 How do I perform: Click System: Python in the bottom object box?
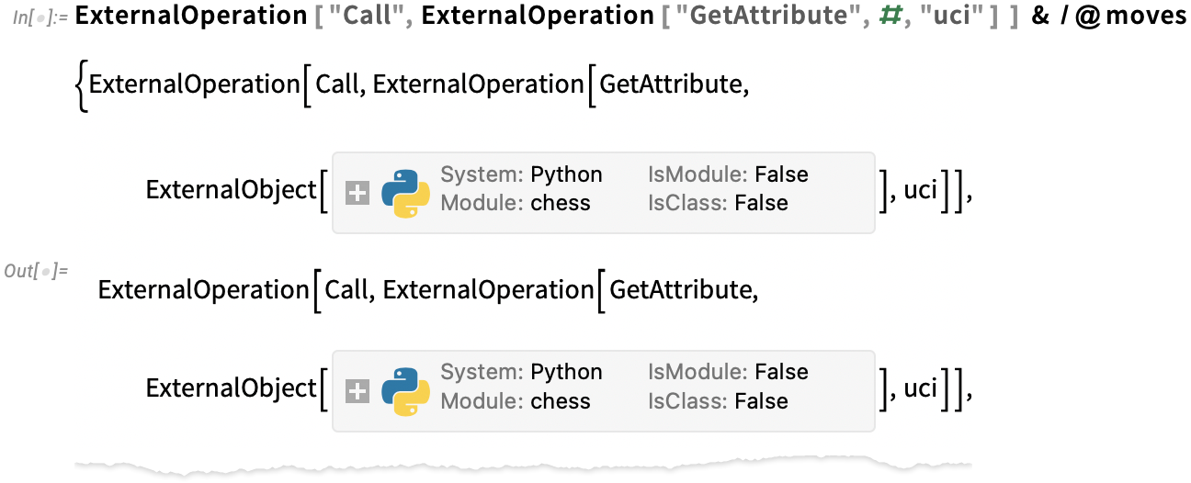pyautogui.click(x=521, y=372)
